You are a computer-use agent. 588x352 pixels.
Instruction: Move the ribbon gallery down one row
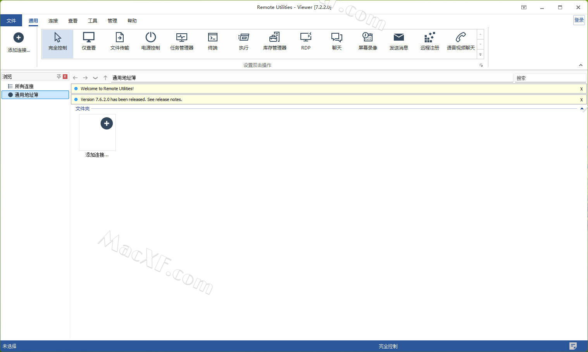tap(480, 44)
